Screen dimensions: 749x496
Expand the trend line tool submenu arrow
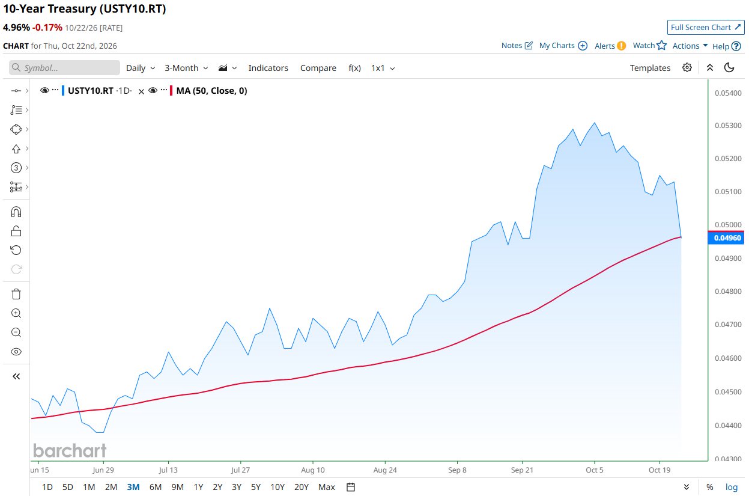pos(27,91)
